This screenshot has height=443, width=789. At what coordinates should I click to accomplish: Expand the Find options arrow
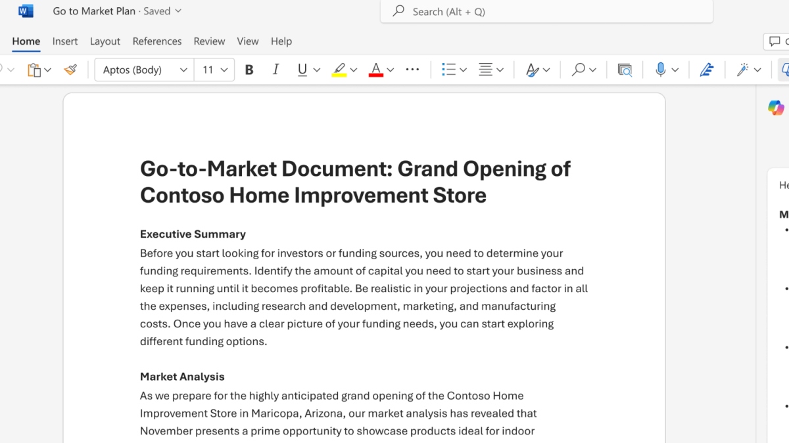tap(592, 70)
